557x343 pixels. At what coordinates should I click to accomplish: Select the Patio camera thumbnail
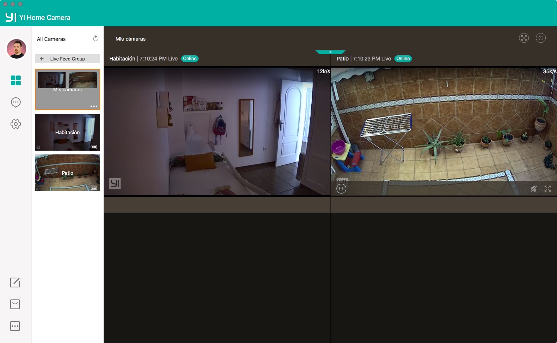(68, 173)
